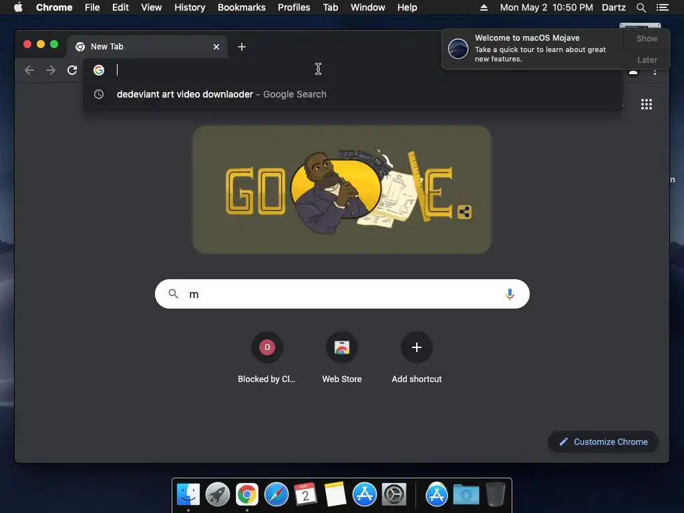Open a new tab with plus button
The height and width of the screenshot is (513, 684).
pyautogui.click(x=242, y=47)
